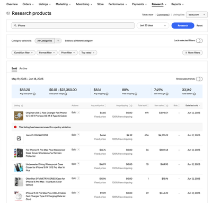
Task: Open the Advertising menu
Action: [84, 4]
